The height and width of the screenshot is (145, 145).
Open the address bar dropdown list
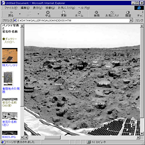[131, 20]
